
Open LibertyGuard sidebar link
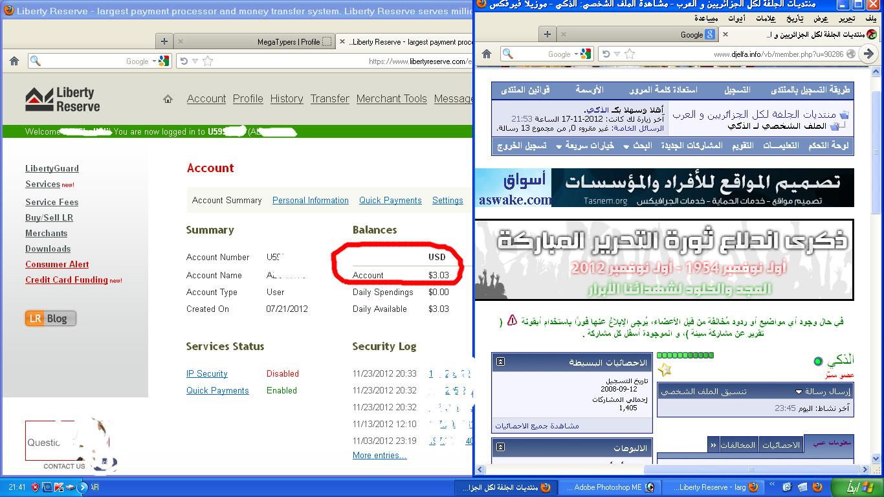(52, 168)
